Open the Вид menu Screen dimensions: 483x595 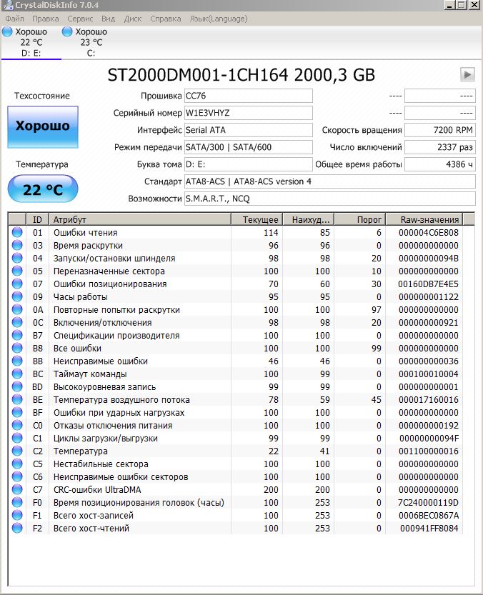[x=108, y=19]
